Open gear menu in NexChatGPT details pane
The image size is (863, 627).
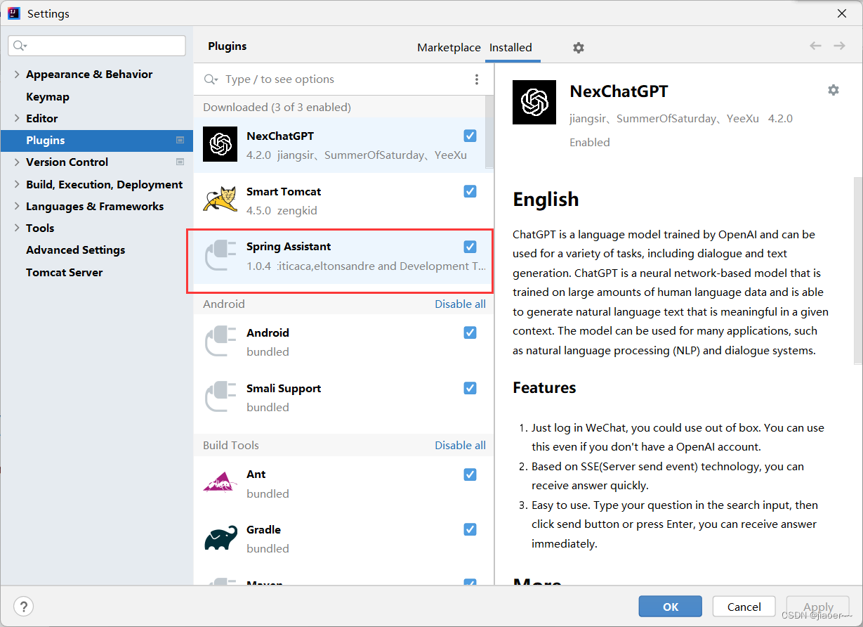click(834, 90)
